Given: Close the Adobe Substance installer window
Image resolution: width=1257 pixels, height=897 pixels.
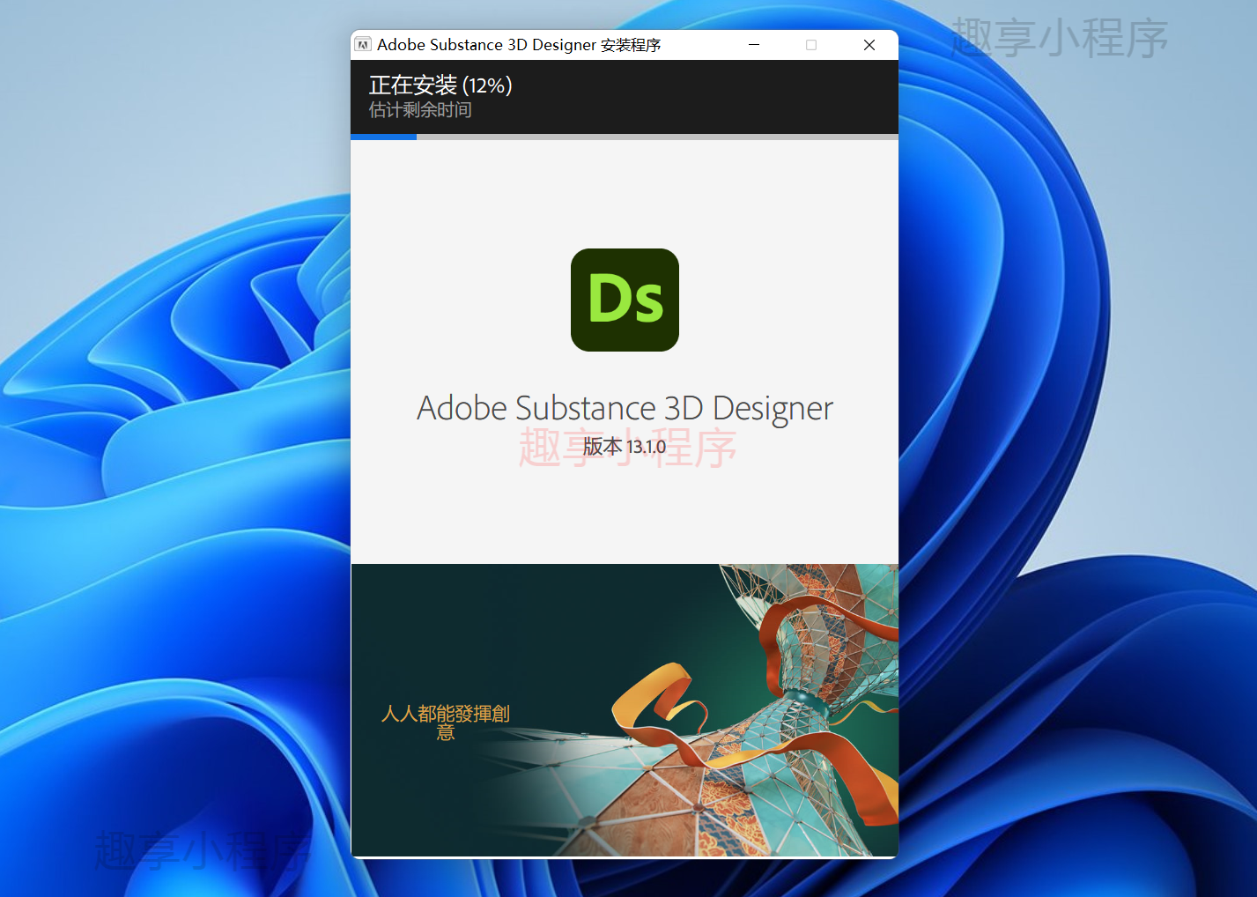Looking at the screenshot, I should [869, 45].
